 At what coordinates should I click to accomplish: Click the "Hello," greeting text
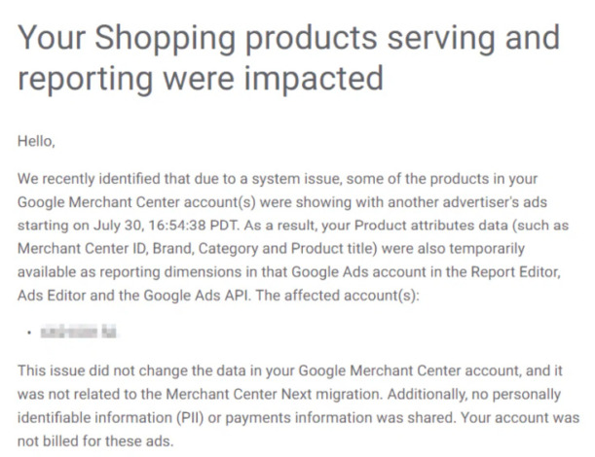[36, 141]
